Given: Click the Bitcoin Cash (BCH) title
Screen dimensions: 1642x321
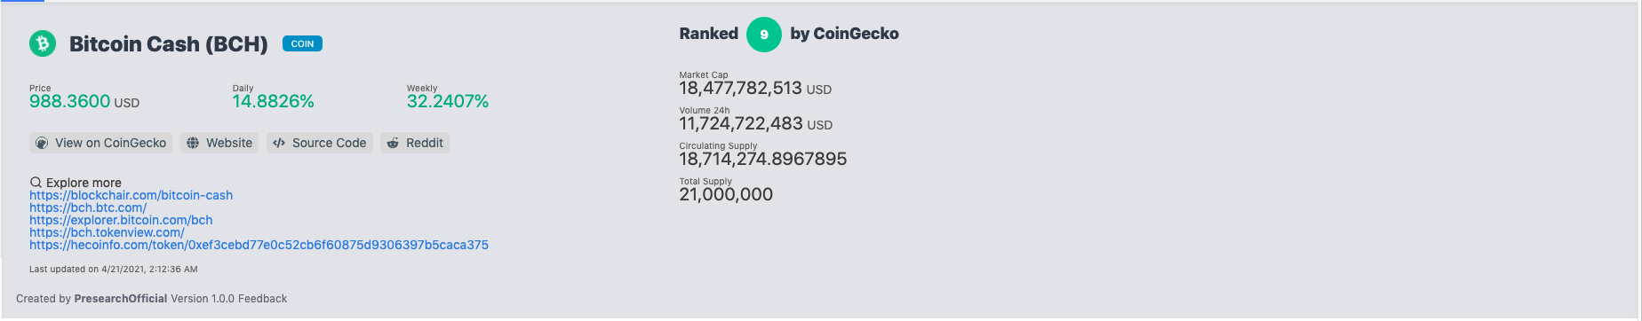Looking at the screenshot, I should [x=169, y=44].
